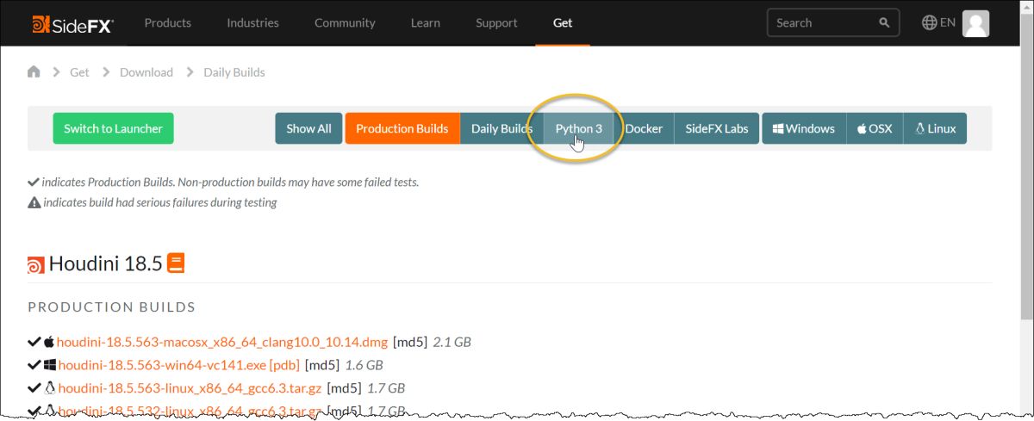Open the Industries menu
Screen dimensions: 1034x421
tap(252, 23)
